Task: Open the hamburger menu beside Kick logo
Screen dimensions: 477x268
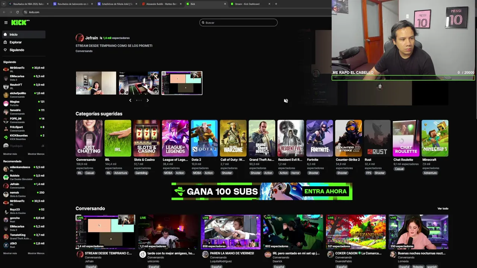Action: pos(6,23)
